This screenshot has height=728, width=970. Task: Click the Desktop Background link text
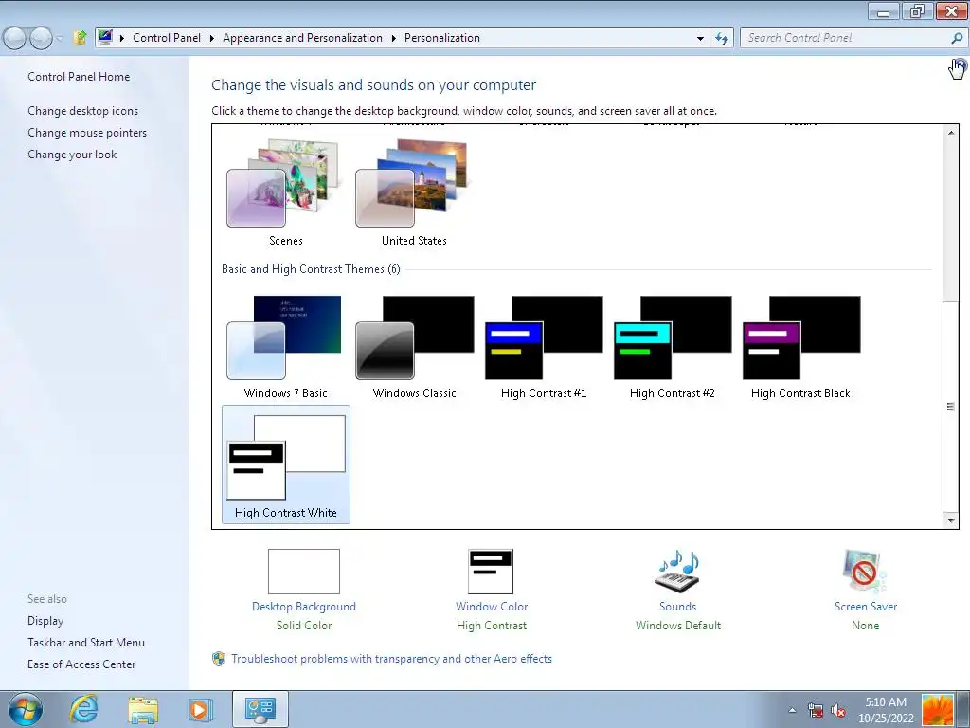pos(304,607)
